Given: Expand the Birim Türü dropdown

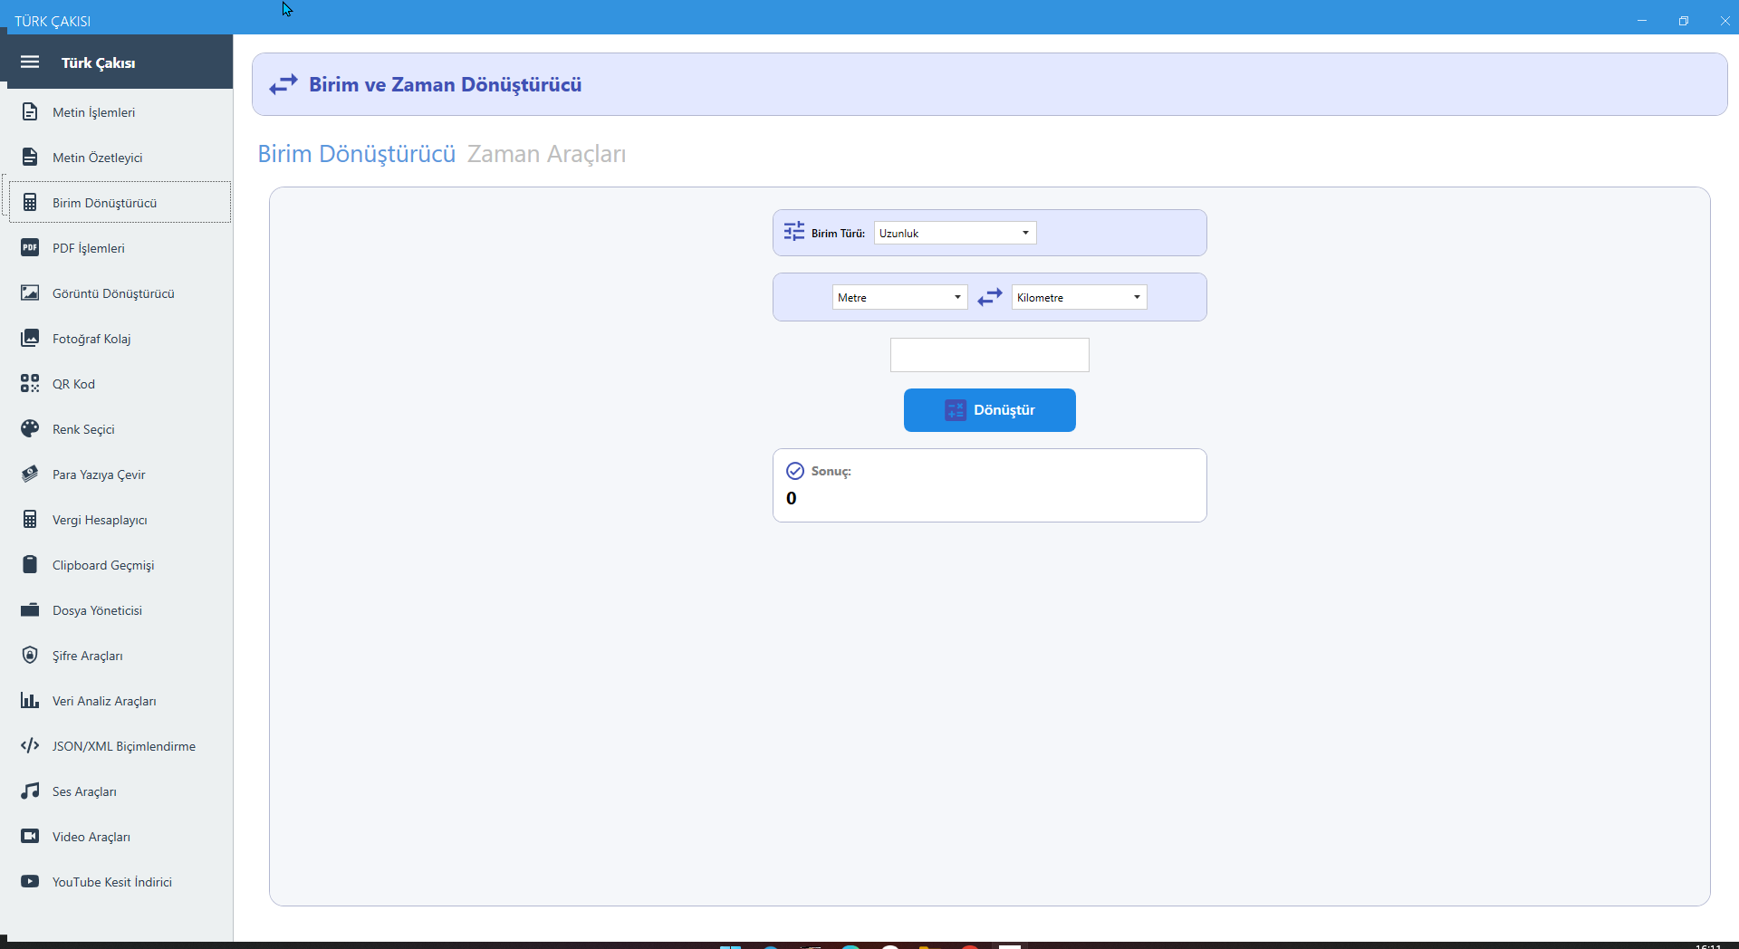Looking at the screenshot, I should [x=955, y=234].
